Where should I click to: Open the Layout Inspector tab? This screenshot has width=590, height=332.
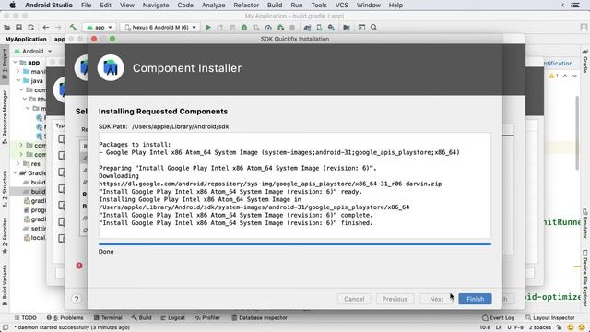pyautogui.click(x=550, y=317)
